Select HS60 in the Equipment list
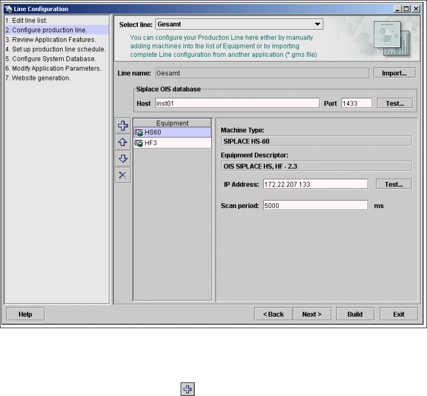This screenshot has height=396, width=427. tap(173, 133)
